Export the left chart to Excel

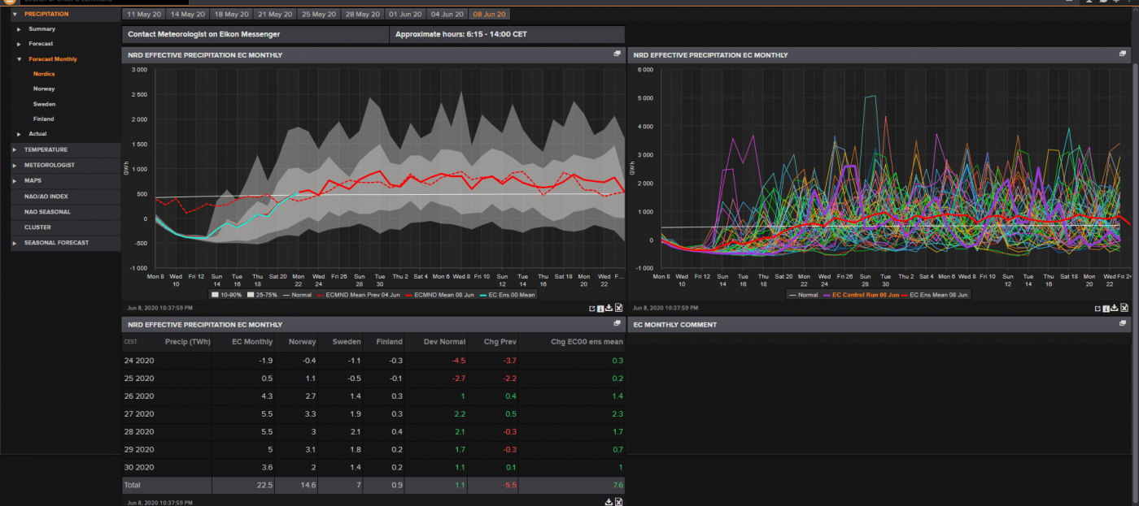tap(618, 308)
